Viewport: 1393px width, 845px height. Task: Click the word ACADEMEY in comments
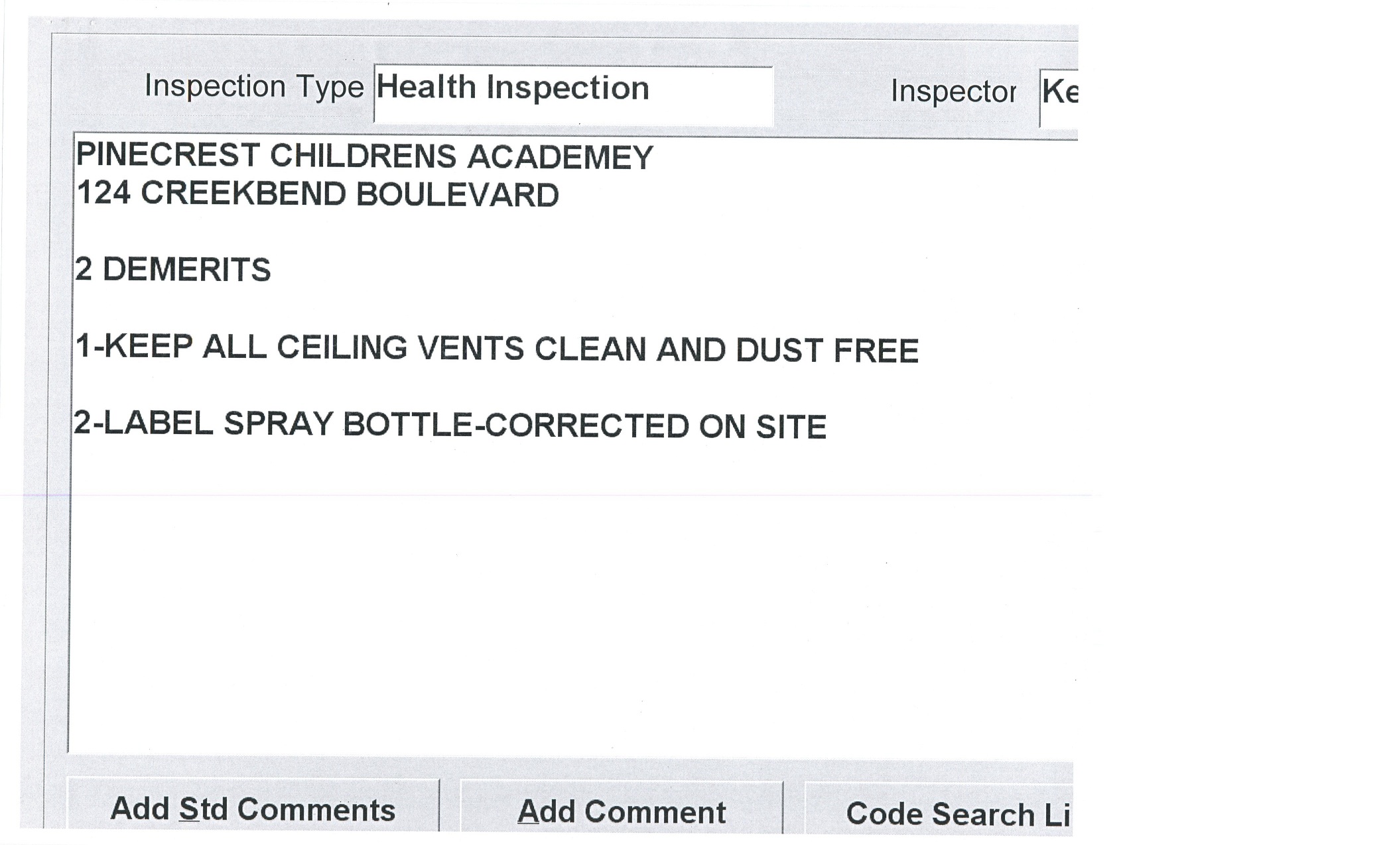[x=560, y=158]
